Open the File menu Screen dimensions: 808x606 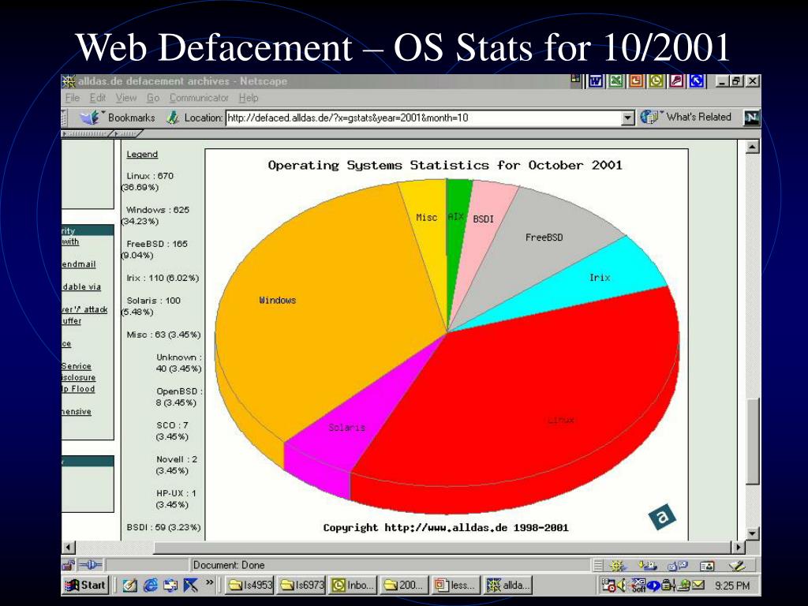(72, 98)
